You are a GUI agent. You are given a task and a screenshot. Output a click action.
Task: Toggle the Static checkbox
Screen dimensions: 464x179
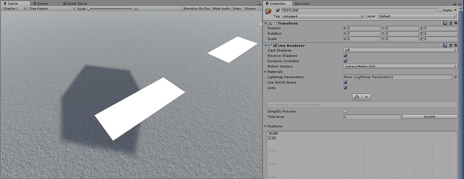tap(440, 10)
